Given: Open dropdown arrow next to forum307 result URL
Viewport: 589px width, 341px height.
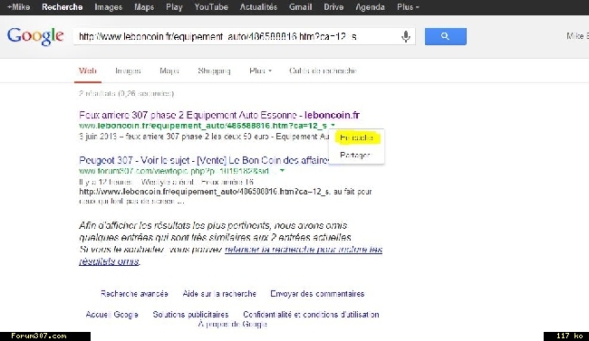Looking at the screenshot, I should [282, 171].
